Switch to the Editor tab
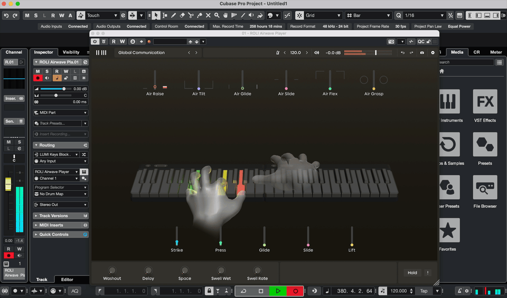This screenshot has width=507, height=298. [67, 280]
